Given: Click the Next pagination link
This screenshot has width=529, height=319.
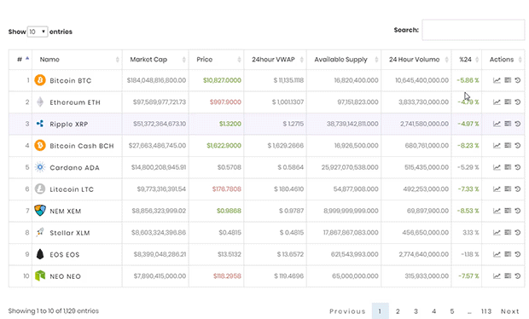Looking at the screenshot, I should (x=509, y=311).
